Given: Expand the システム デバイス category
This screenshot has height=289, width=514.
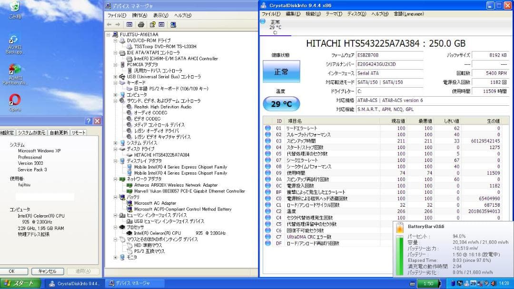Looking at the screenshot, I should [x=115, y=143].
